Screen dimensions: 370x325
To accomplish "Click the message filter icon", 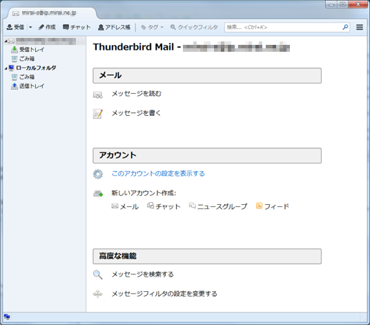I will click(98, 294).
